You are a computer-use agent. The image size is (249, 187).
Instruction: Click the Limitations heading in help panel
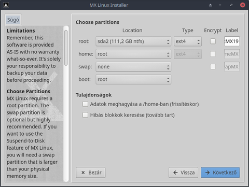(x=21, y=31)
